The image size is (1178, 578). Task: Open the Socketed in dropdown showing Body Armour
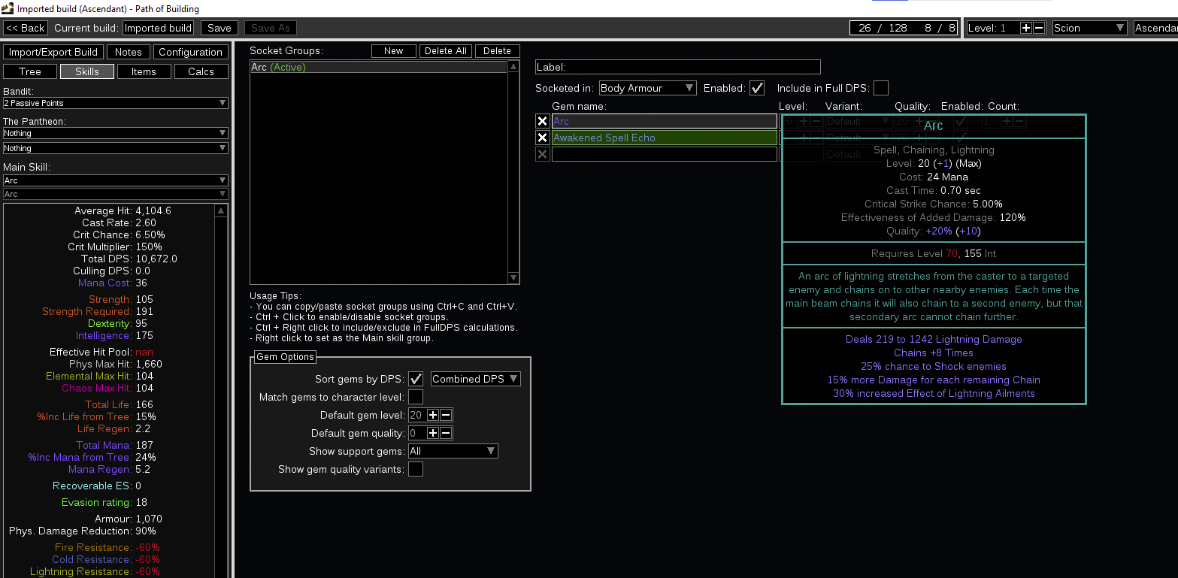coord(647,88)
